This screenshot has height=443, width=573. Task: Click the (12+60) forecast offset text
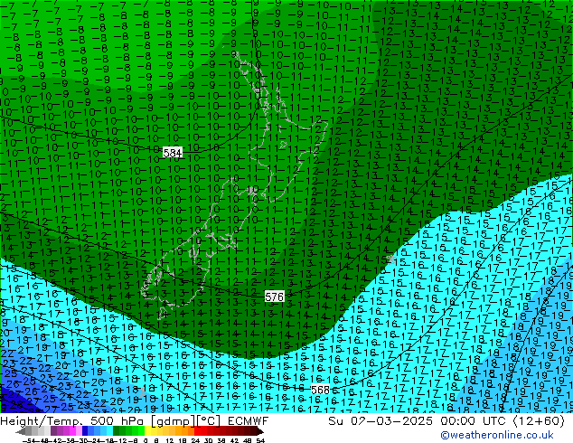coord(540,421)
